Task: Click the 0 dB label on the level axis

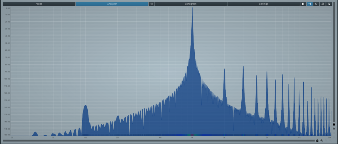Action: 8,8
